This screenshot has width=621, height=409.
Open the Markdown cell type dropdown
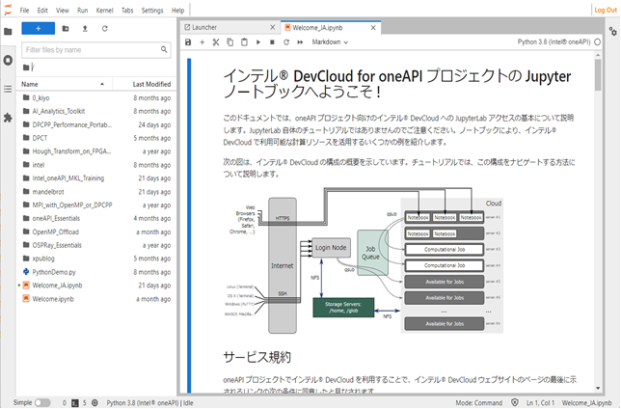[x=330, y=42]
